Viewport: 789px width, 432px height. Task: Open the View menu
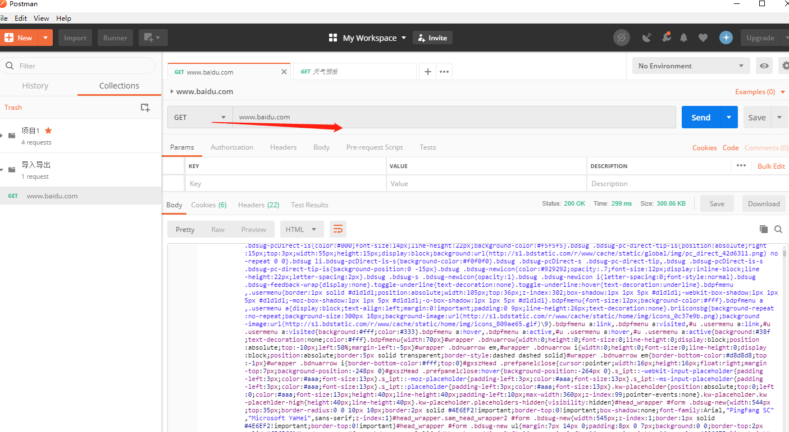coord(42,18)
